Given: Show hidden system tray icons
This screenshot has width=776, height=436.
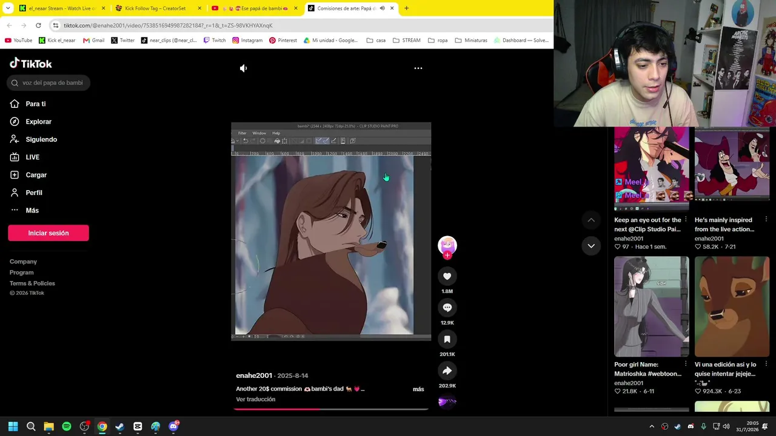Looking at the screenshot, I should coord(652,426).
